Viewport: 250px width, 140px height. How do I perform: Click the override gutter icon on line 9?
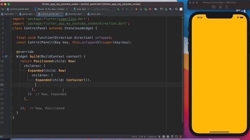(x=6, y=56)
